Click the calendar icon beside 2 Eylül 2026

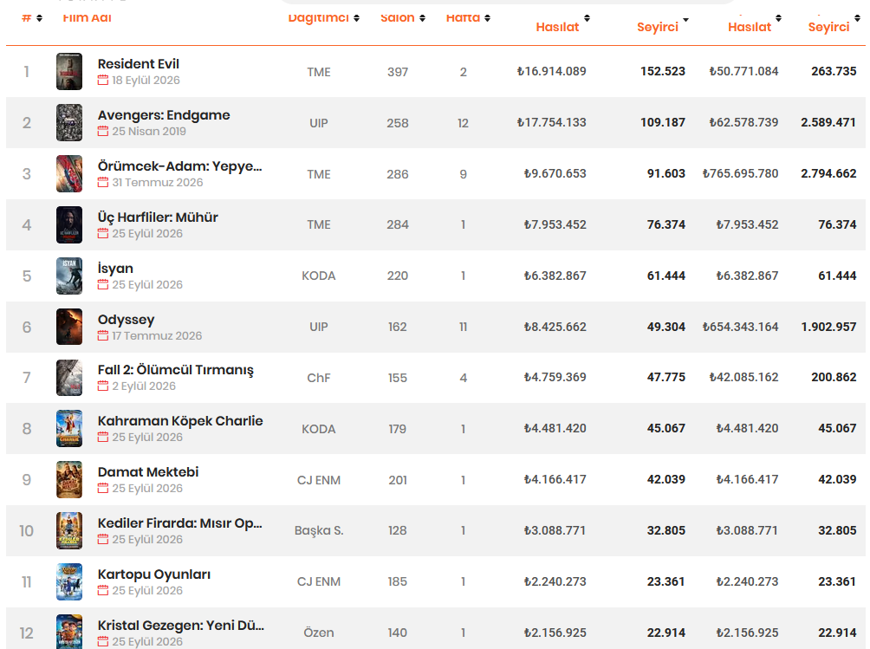[102, 386]
